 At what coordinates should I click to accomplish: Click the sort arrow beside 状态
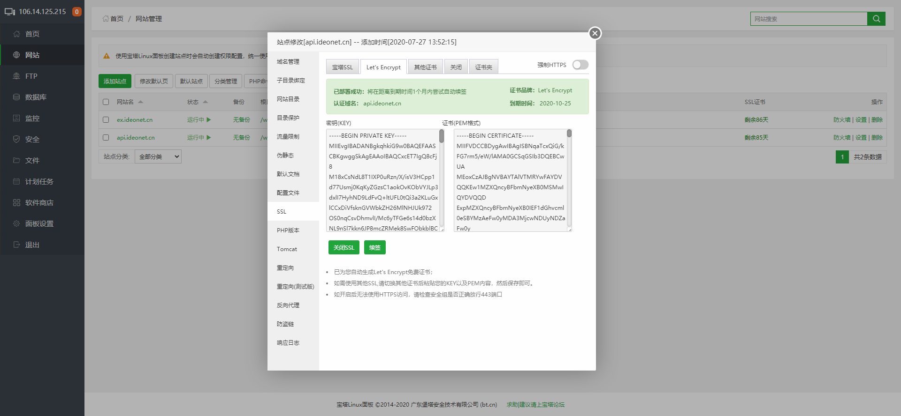205,102
